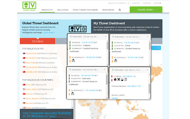
Task: Click the ONLINE DEMO button
Action: tap(146, 10)
